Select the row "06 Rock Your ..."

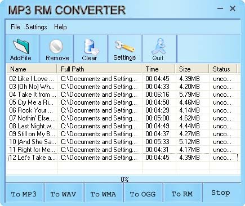point(123,110)
